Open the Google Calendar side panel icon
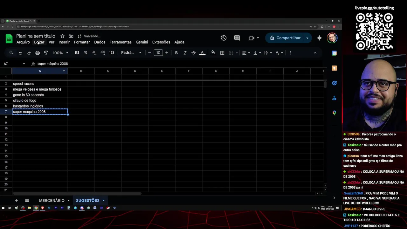 [x=334, y=53]
